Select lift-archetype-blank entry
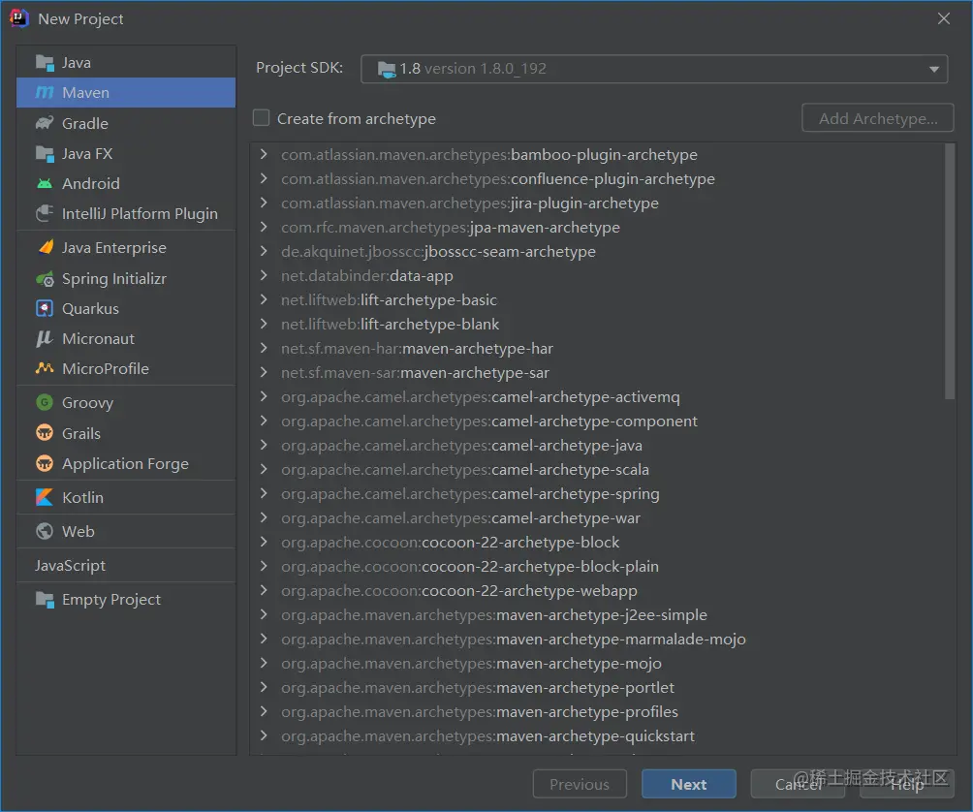The width and height of the screenshot is (973, 812). pyautogui.click(x=390, y=324)
